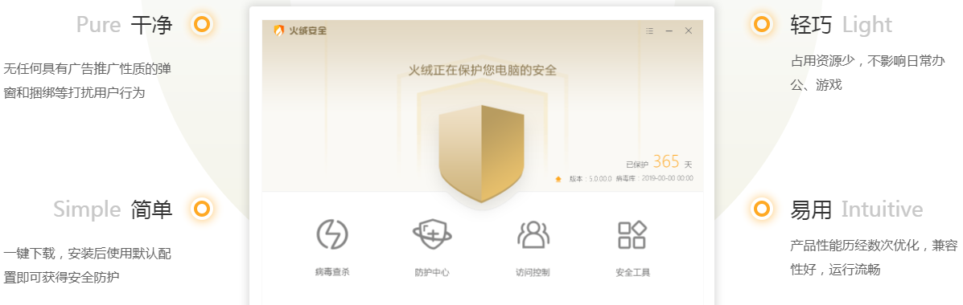Click the 产品性能历经数次优化 description
The image size is (963, 305).
click(x=874, y=257)
